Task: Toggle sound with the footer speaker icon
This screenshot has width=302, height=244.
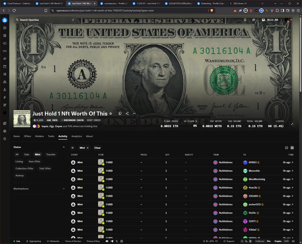Action: (x=294, y=241)
